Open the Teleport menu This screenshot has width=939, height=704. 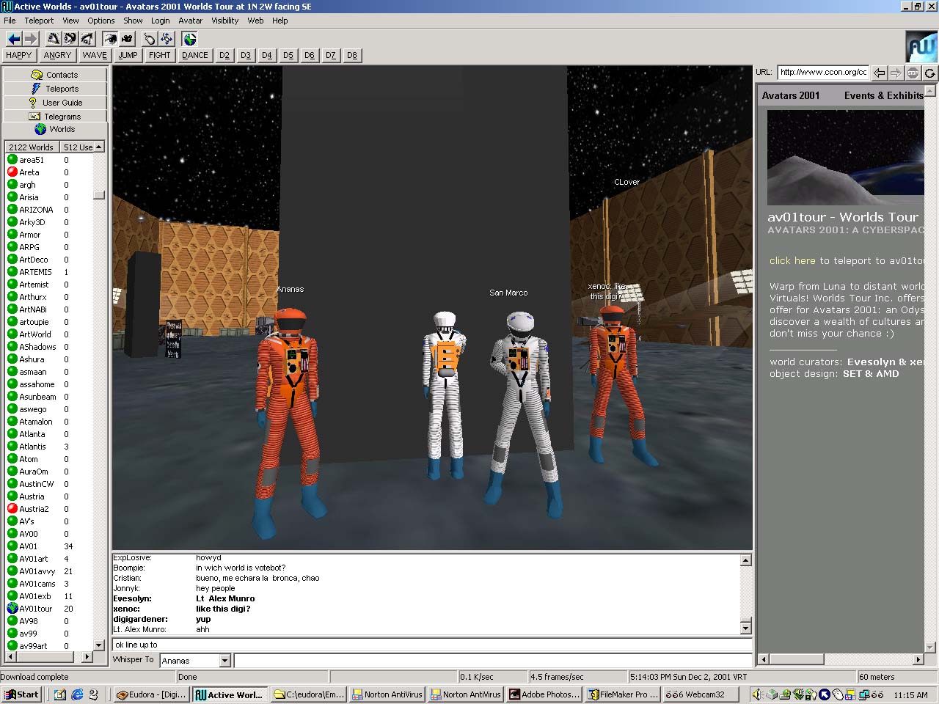click(x=39, y=21)
